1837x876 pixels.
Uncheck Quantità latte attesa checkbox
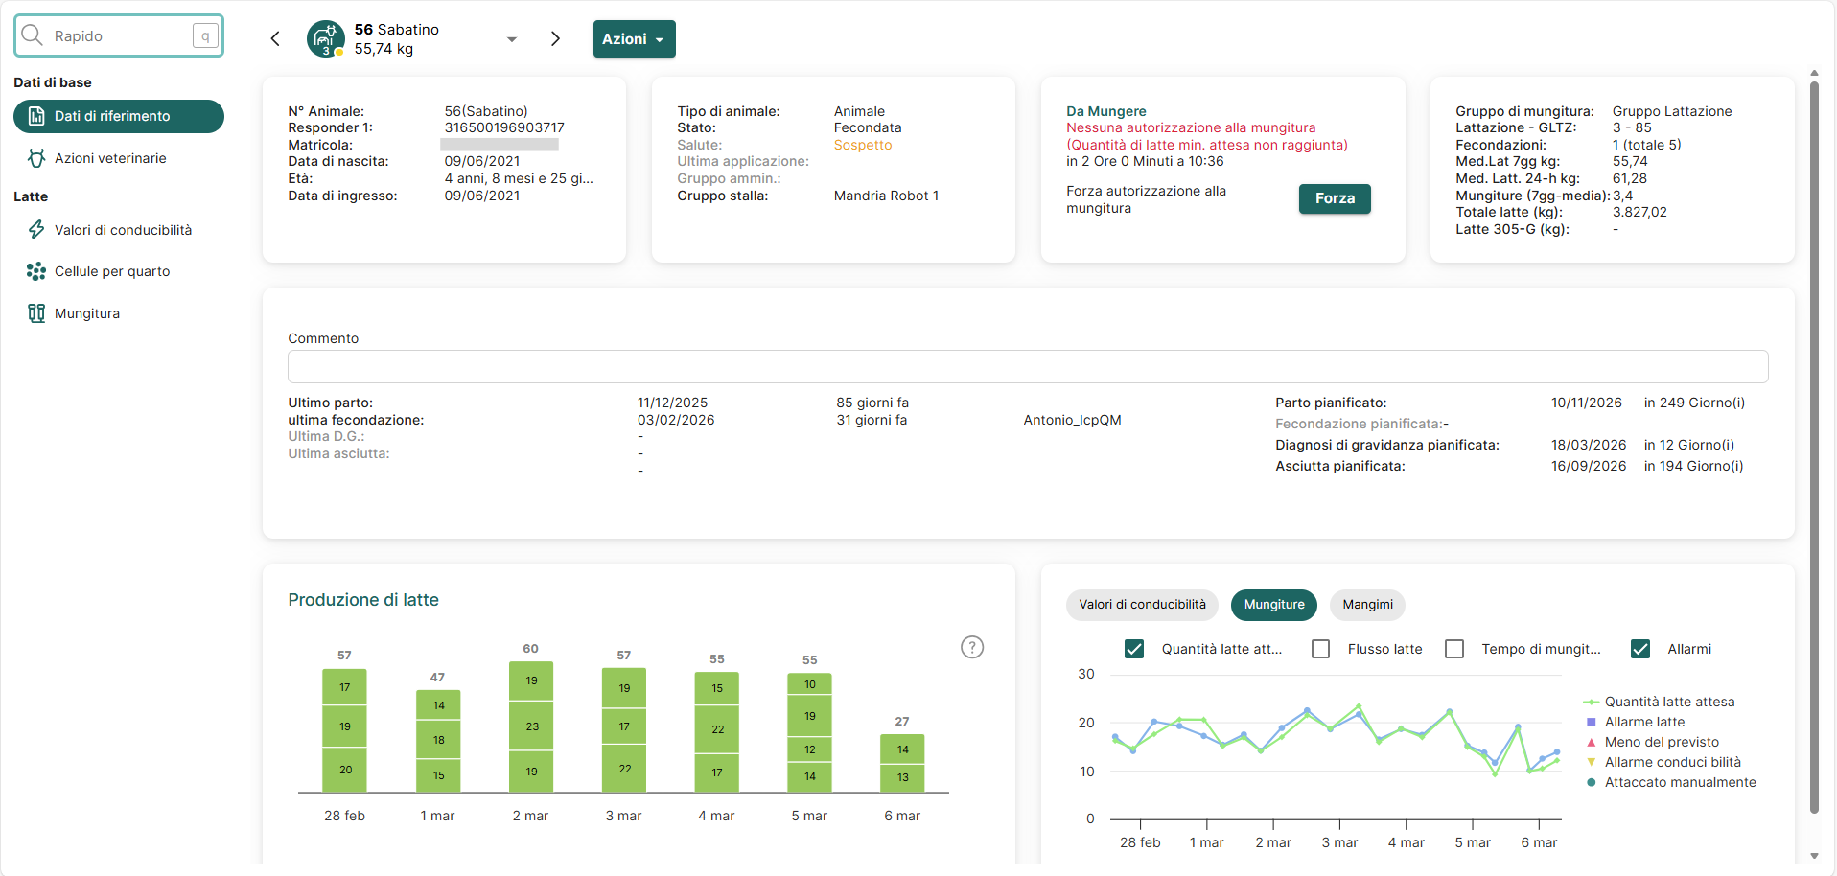(x=1133, y=649)
